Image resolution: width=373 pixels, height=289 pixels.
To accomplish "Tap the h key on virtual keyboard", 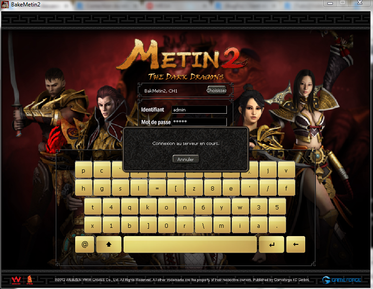I will tap(83, 188).
